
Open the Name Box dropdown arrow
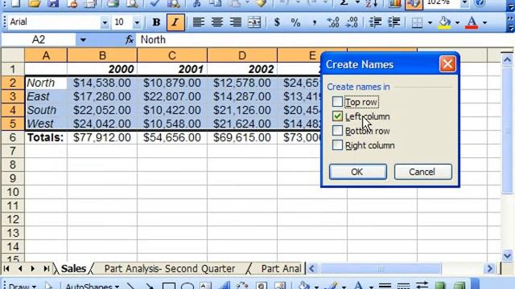pos(83,40)
